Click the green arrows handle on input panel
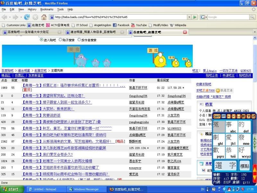This screenshot has width=257, height=193. [x=255, y=142]
